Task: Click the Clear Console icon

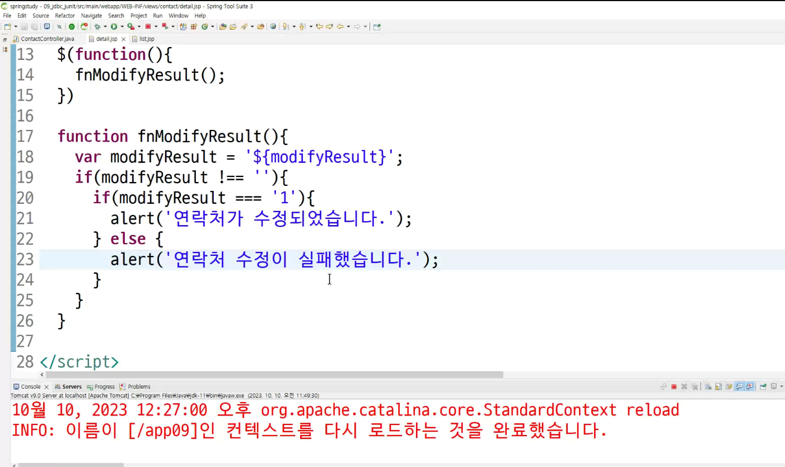Action: pos(708,386)
